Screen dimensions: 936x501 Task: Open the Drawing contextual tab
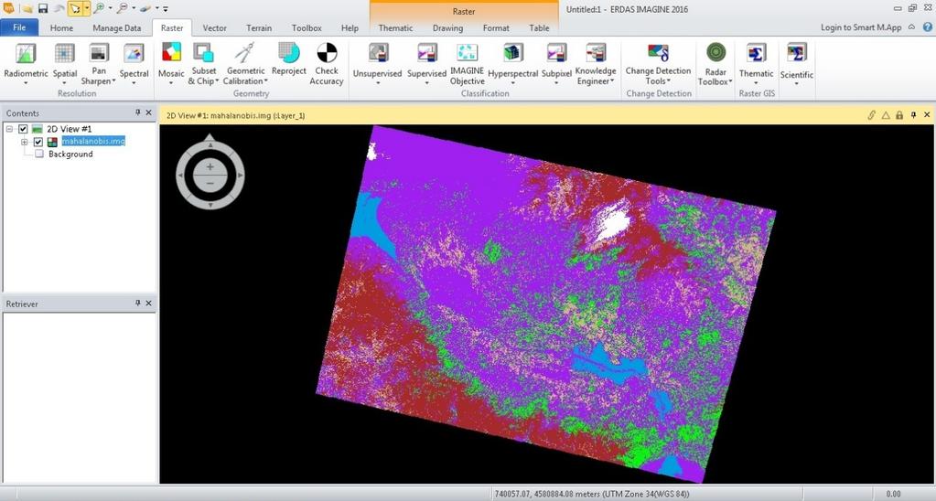click(447, 28)
